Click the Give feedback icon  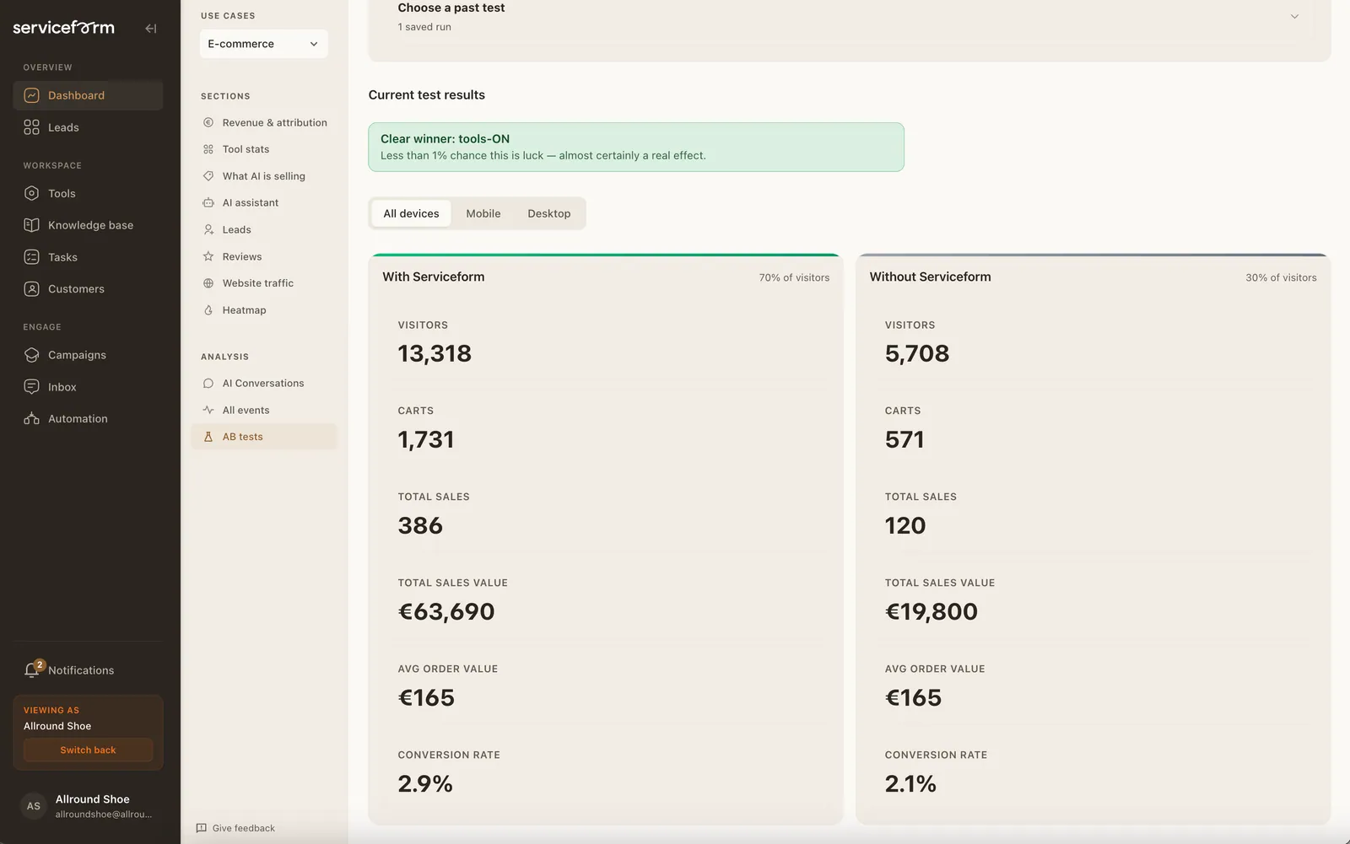(x=201, y=828)
